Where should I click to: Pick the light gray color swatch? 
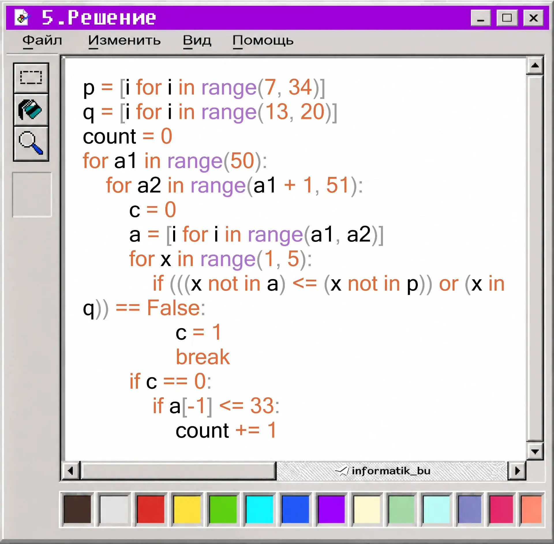[114, 509]
